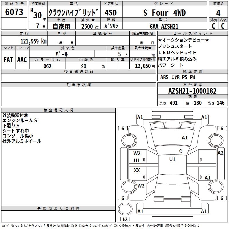Viewport: 229px width, 229px height.
Task: Select the FAT shift type cell
Action: (8, 60)
